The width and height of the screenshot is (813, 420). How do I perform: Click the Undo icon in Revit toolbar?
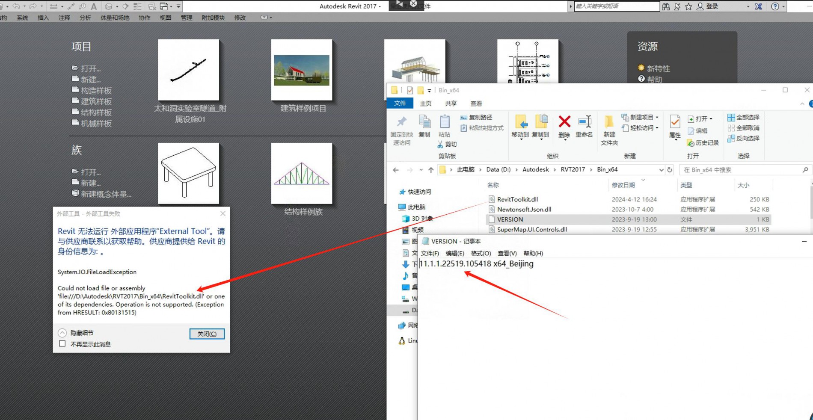(x=16, y=6)
